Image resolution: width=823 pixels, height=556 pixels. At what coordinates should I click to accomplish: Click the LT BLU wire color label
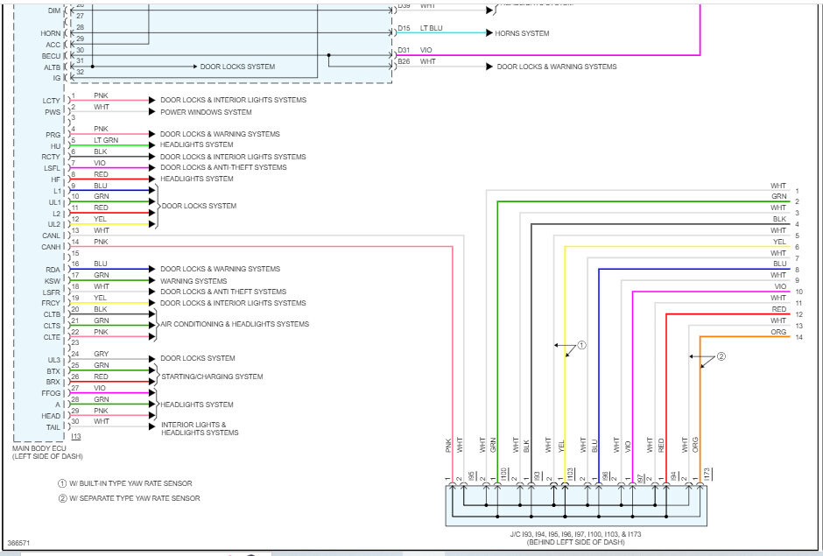tap(431, 28)
